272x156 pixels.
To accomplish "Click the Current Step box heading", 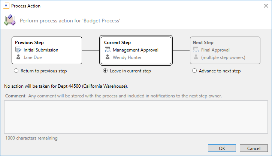I will (117, 43).
